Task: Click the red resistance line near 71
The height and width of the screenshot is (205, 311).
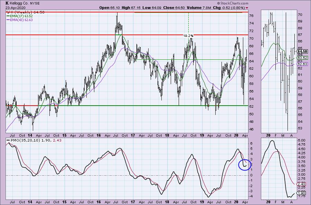Action: coord(127,35)
